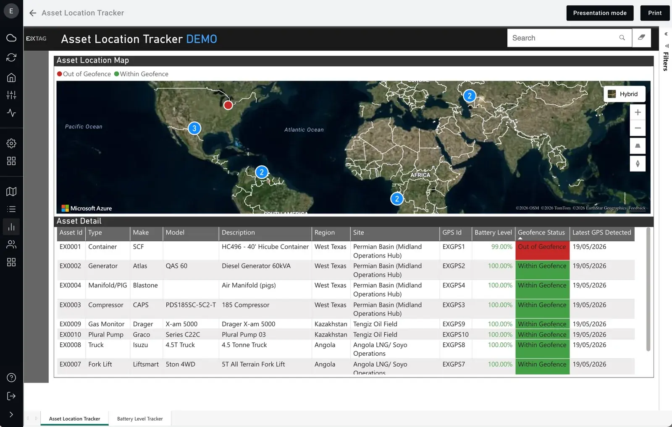Expand the Filters pane chevron
This screenshot has width=672, height=427.
coord(666,34)
